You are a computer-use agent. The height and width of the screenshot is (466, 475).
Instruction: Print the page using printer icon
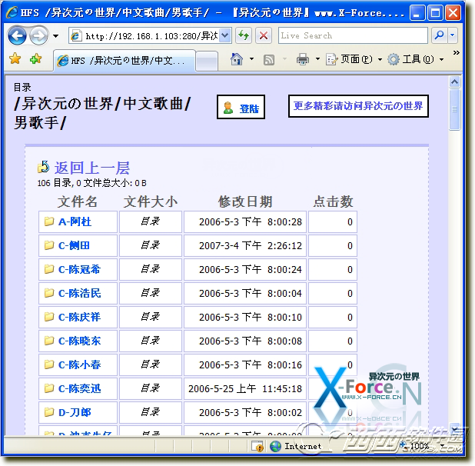click(x=303, y=59)
